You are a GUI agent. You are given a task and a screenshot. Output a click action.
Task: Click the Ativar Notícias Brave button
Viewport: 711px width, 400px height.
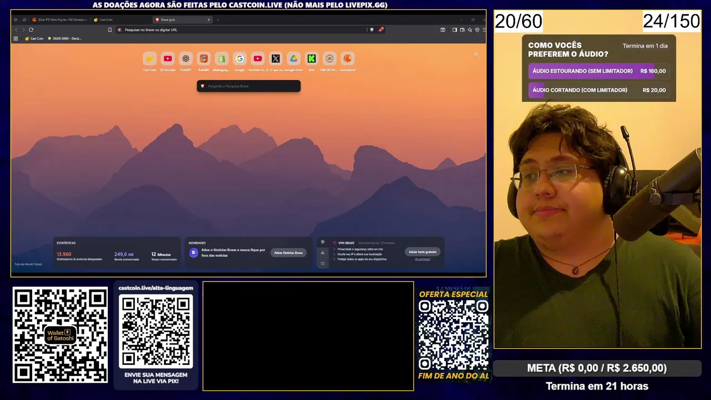(x=288, y=253)
